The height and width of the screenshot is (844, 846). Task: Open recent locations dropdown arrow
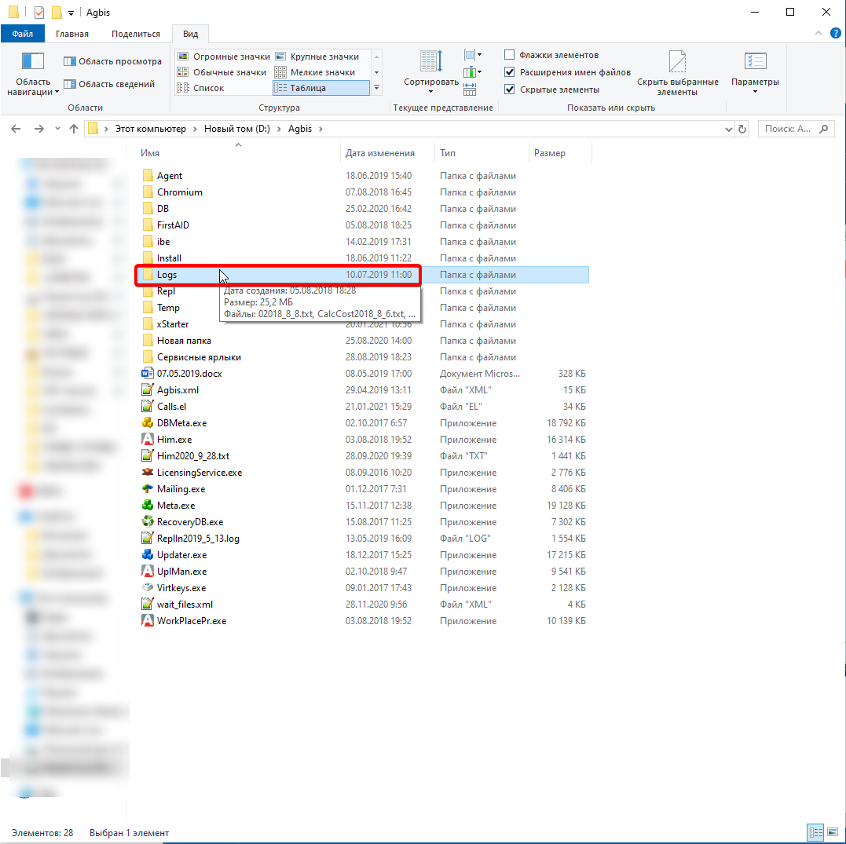pyautogui.click(x=57, y=129)
